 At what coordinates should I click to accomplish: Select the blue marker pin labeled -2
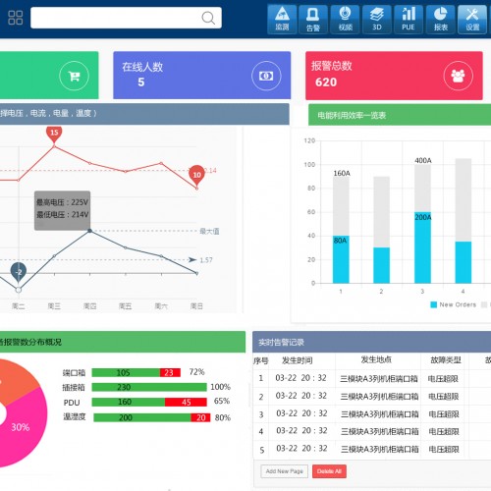pyautogui.click(x=19, y=272)
